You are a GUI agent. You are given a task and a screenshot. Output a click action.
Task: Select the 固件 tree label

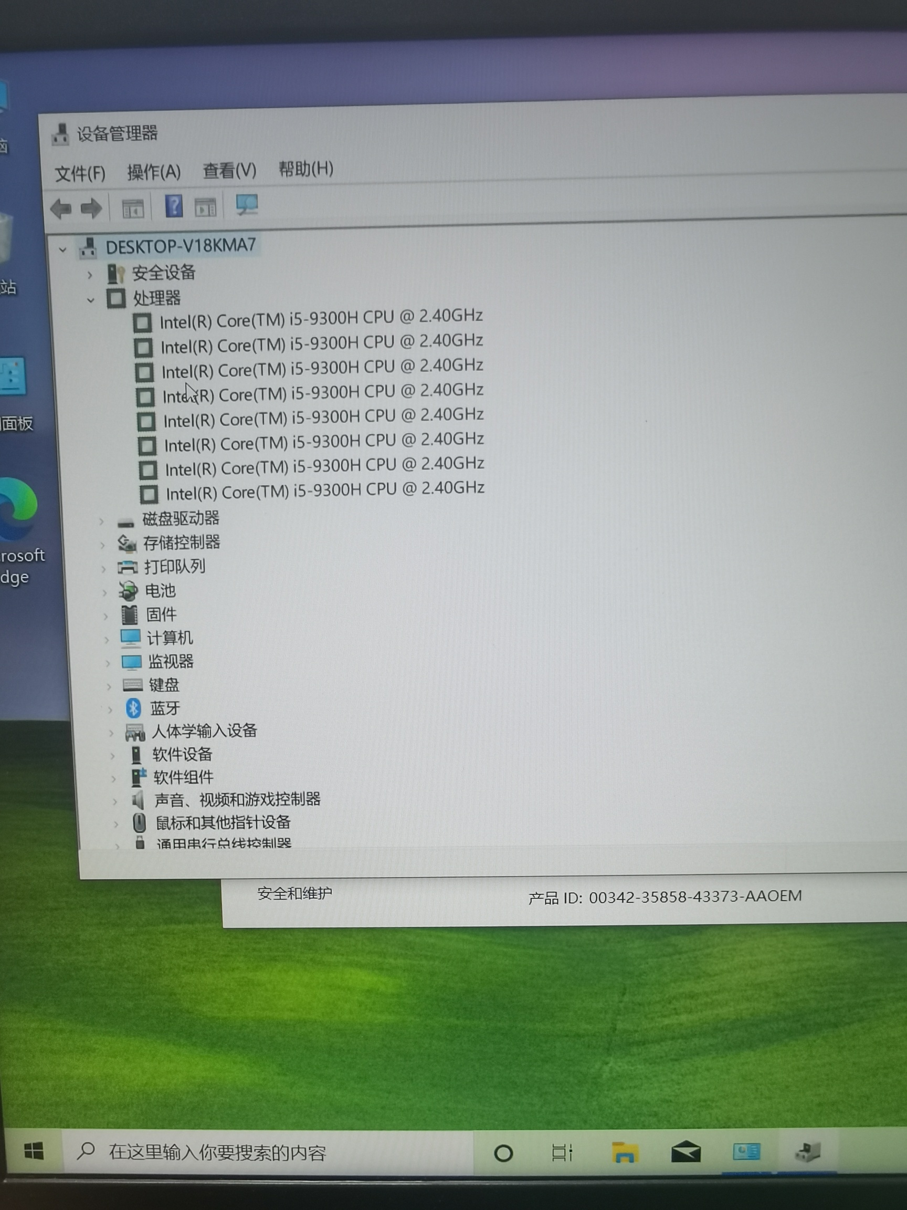161,615
